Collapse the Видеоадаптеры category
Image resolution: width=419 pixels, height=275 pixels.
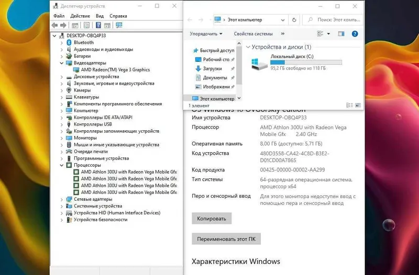click(62, 63)
